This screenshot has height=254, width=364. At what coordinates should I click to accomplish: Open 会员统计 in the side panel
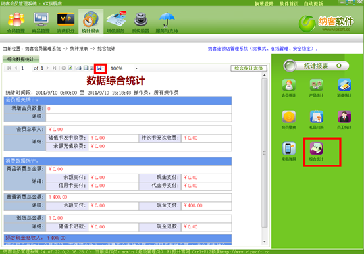(x=288, y=88)
